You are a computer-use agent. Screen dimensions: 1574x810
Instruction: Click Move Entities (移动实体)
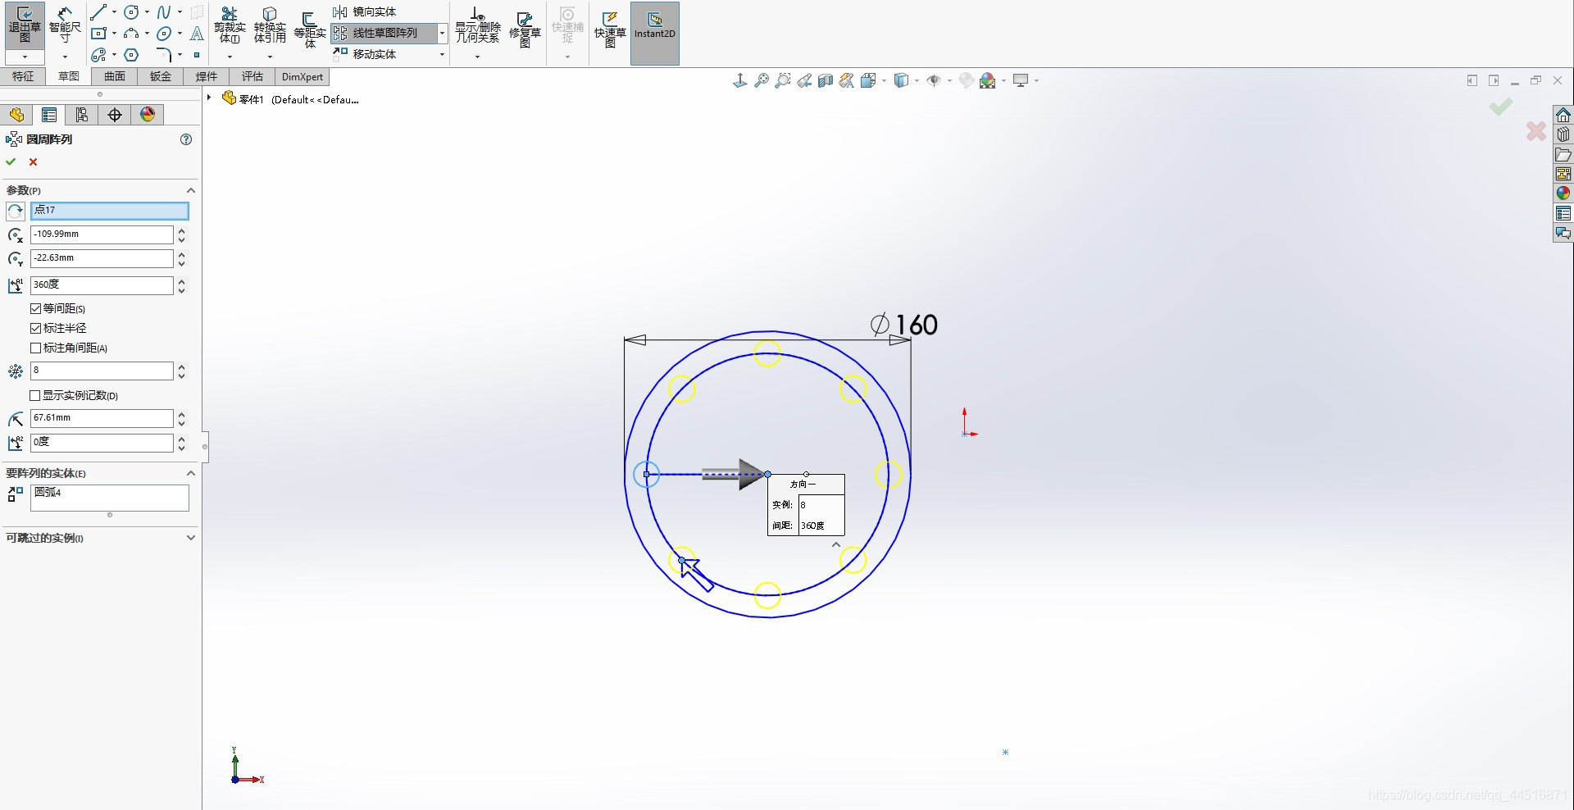click(365, 54)
